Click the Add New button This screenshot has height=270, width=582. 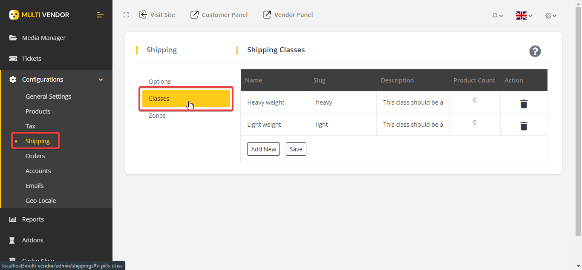(x=263, y=149)
